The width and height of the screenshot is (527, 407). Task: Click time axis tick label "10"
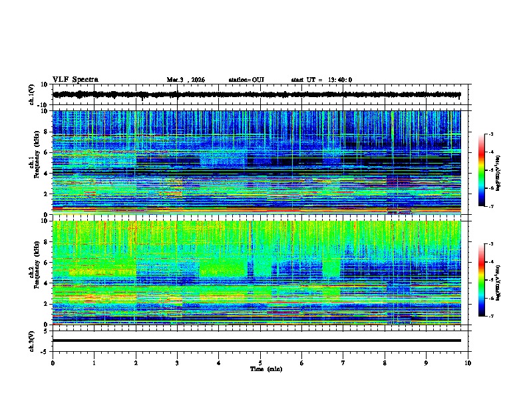click(468, 363)
